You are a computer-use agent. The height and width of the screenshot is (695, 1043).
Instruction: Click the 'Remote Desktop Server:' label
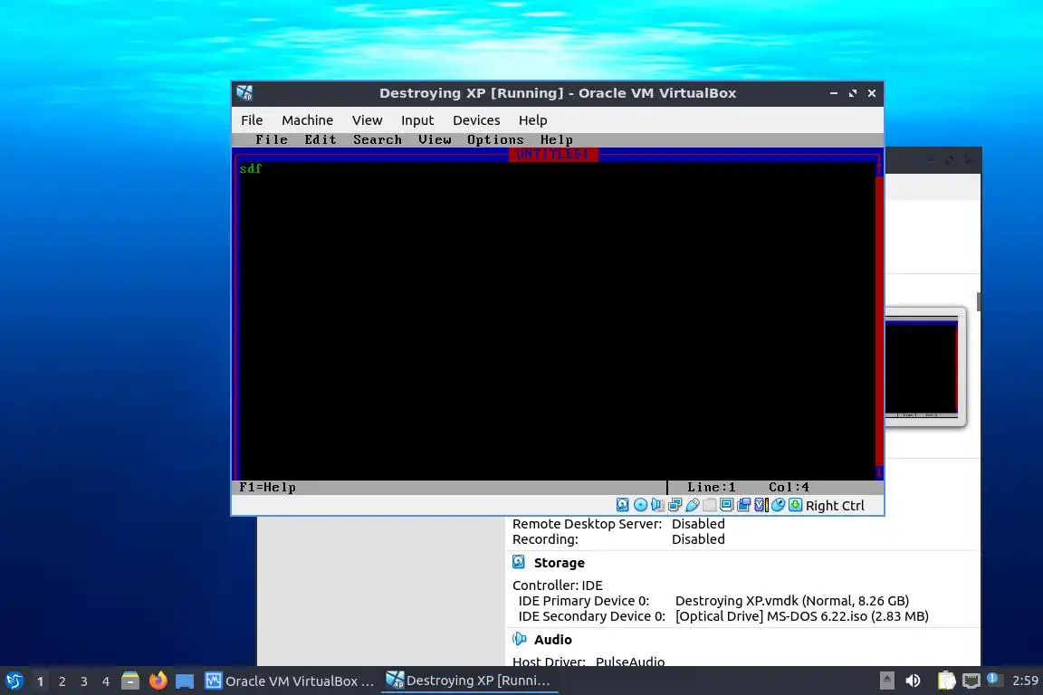click(x=588, y=524)
